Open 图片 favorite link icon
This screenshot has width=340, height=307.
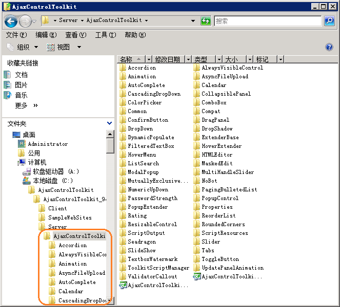tap(7, 85)
